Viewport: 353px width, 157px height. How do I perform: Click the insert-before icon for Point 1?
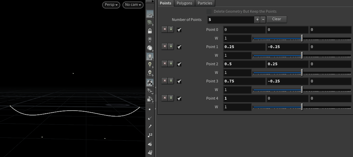click(x=171, y=46)
